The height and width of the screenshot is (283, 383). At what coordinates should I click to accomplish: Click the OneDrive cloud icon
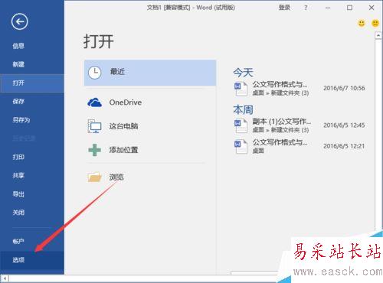tap(94, 102)
